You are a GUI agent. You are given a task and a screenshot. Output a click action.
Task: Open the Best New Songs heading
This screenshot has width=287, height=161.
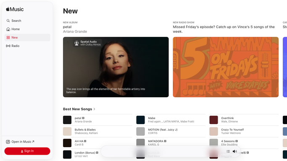[77, 109]
